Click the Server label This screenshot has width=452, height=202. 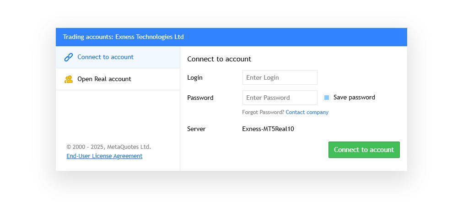[x=196, y=129]
